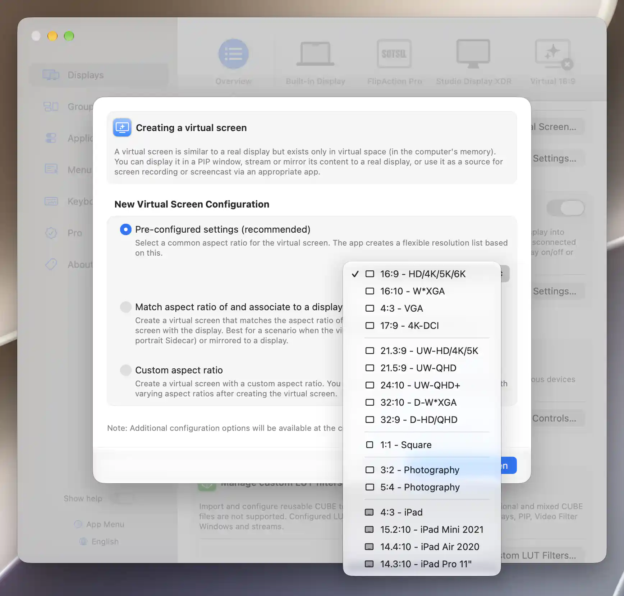Click the Controls... button in background
This screenshot has width=624, height=596.
coord(558,418)
